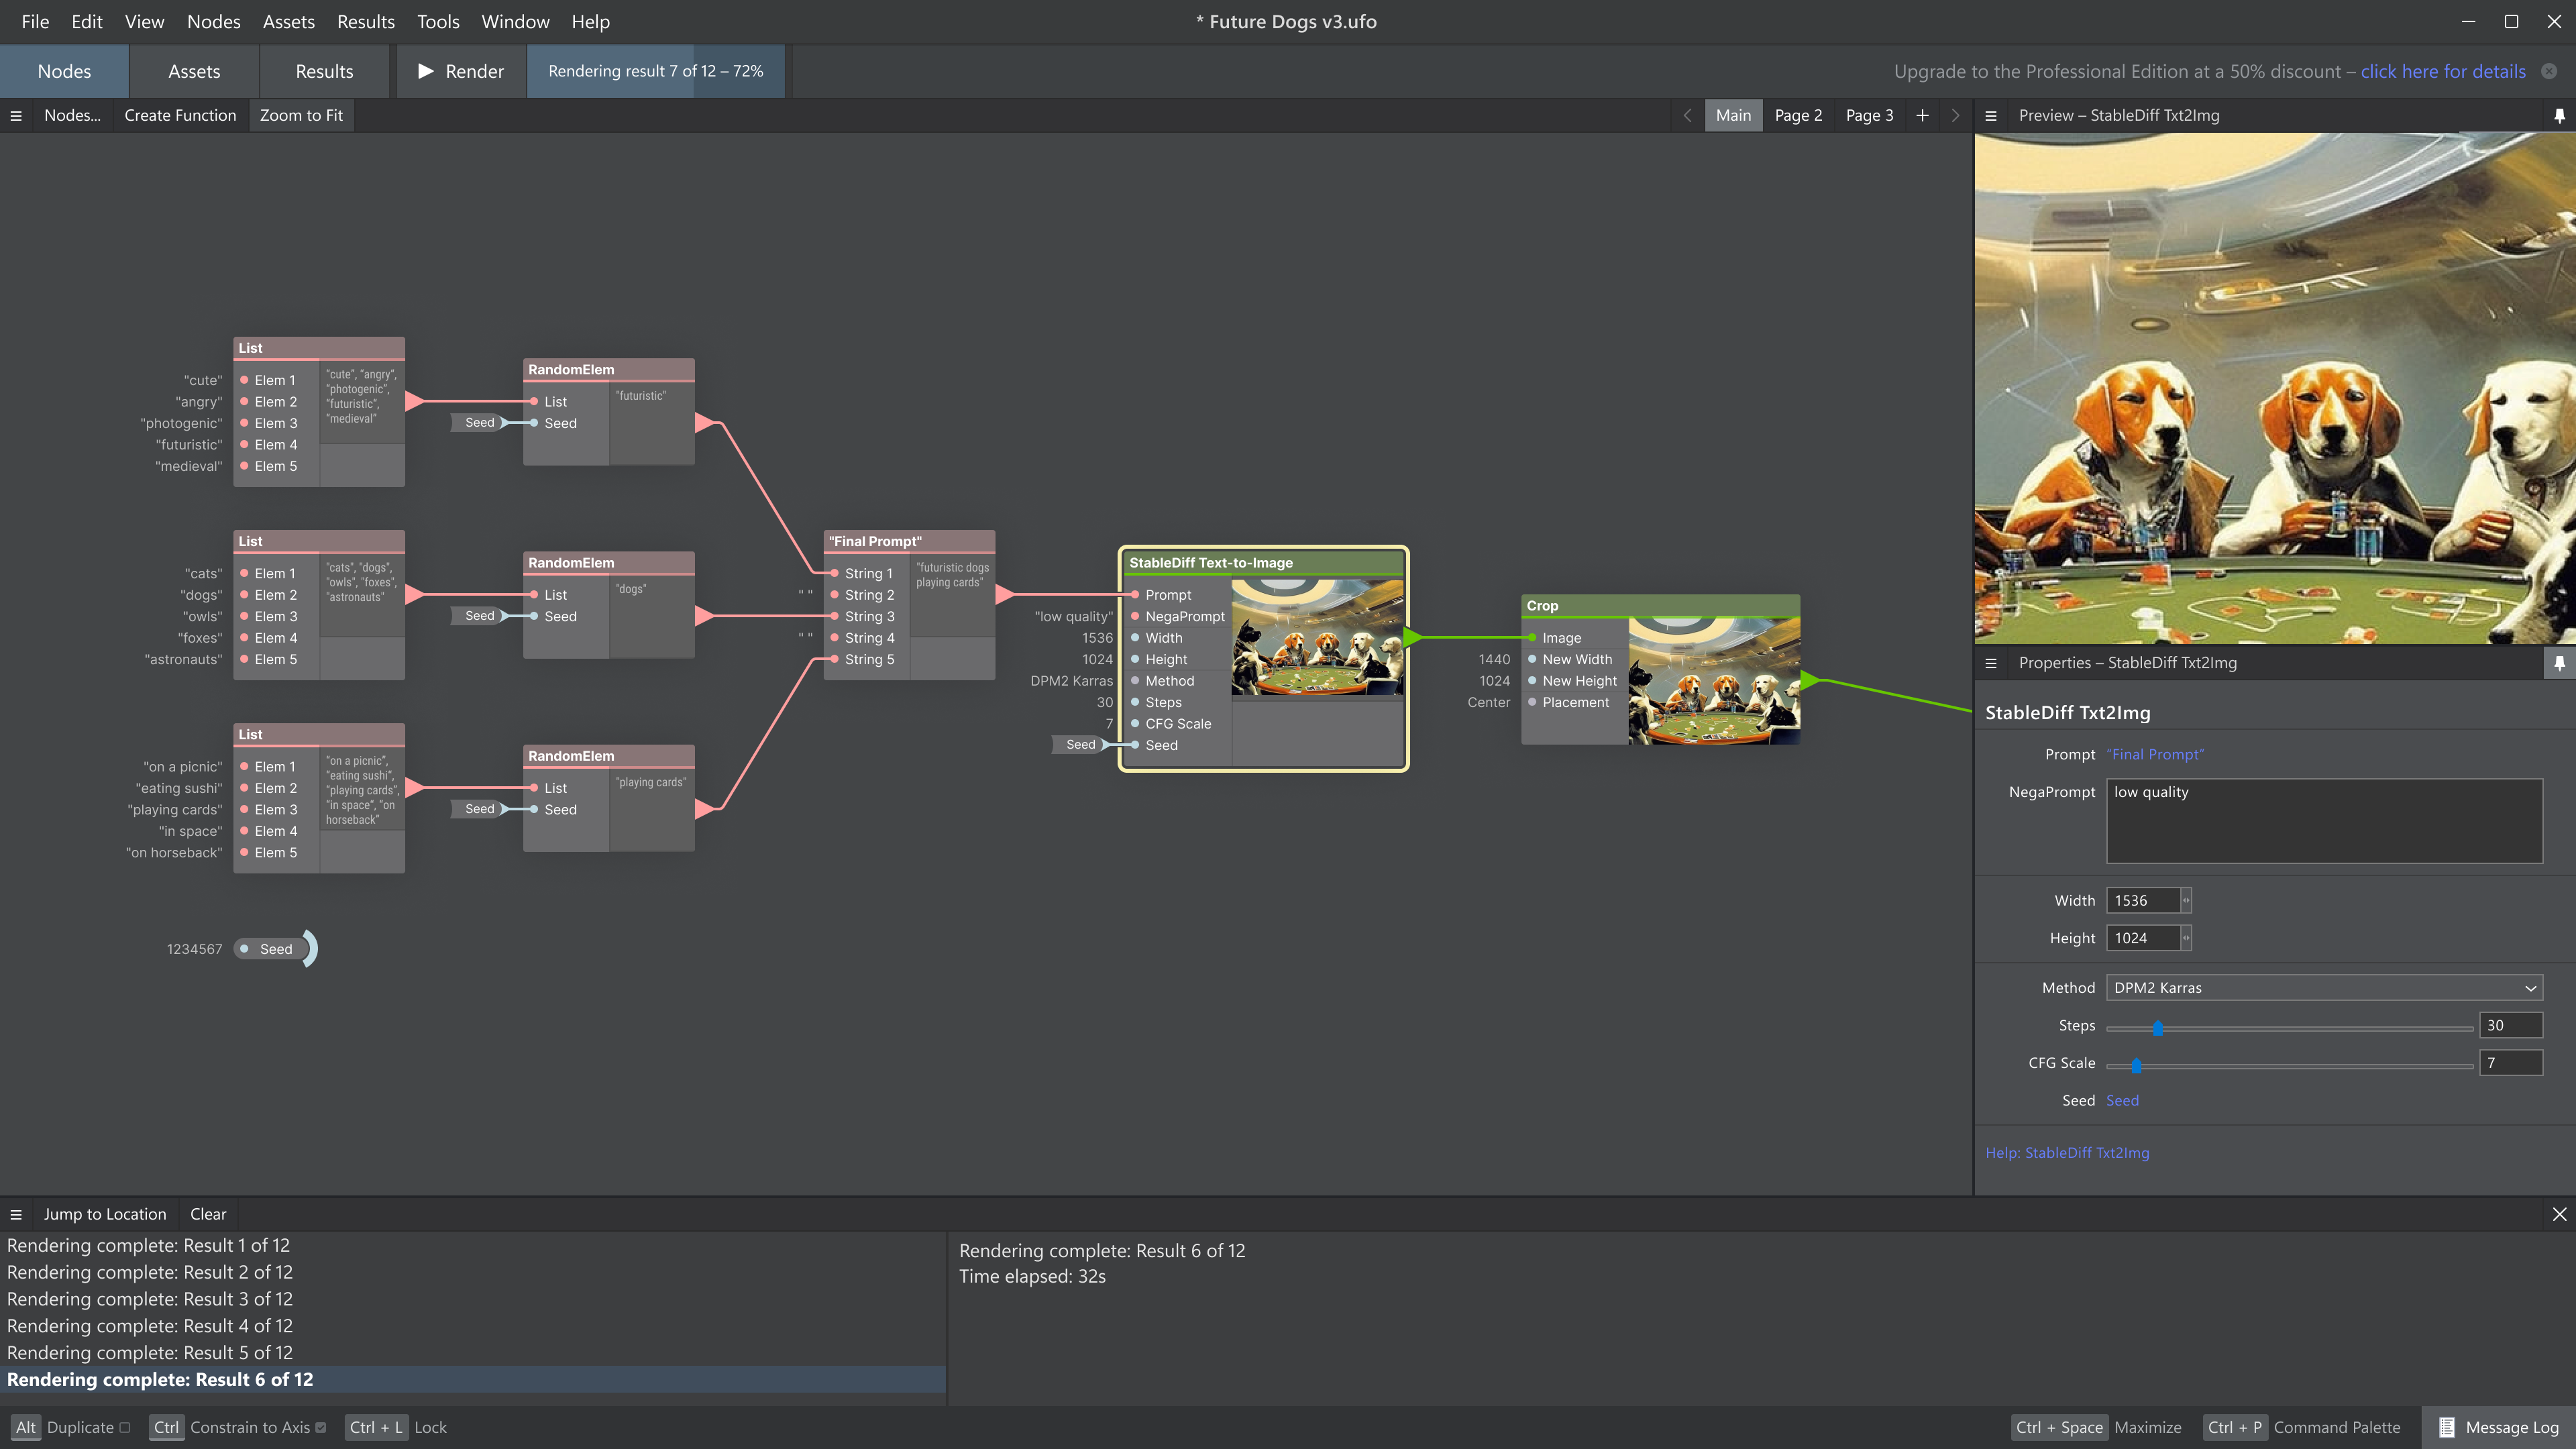This screenshot has width=2576, height=1449.
Task: Go to previous page arrow
Action: (1687, 115)
